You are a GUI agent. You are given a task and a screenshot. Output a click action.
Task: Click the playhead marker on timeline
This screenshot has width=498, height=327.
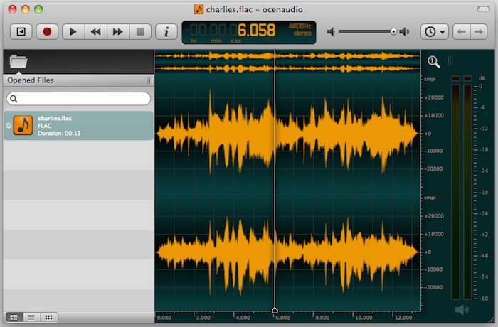(x=275, y=311)
